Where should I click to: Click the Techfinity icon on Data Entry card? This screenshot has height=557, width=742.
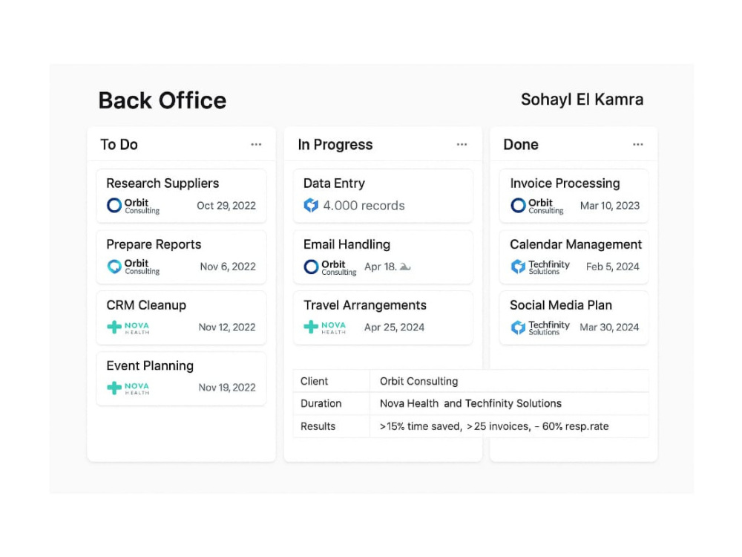(x=311, y=206)
